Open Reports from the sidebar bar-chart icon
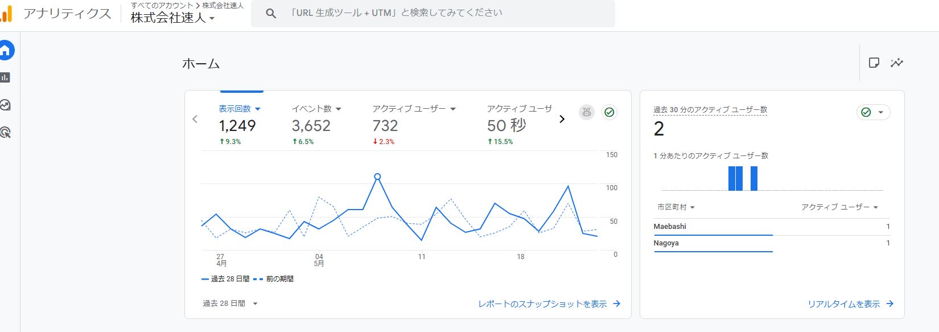Image resolution: width=939 pixels, height=332 pixels. point(6,77)
